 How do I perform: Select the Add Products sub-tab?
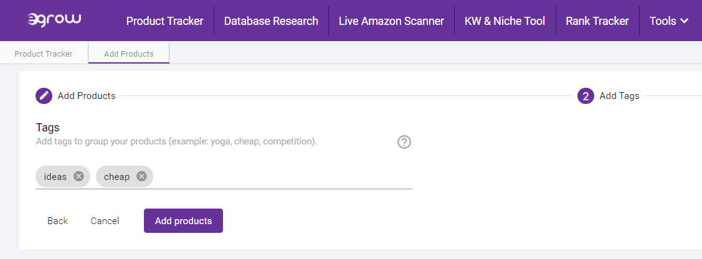tap(129, 54)
